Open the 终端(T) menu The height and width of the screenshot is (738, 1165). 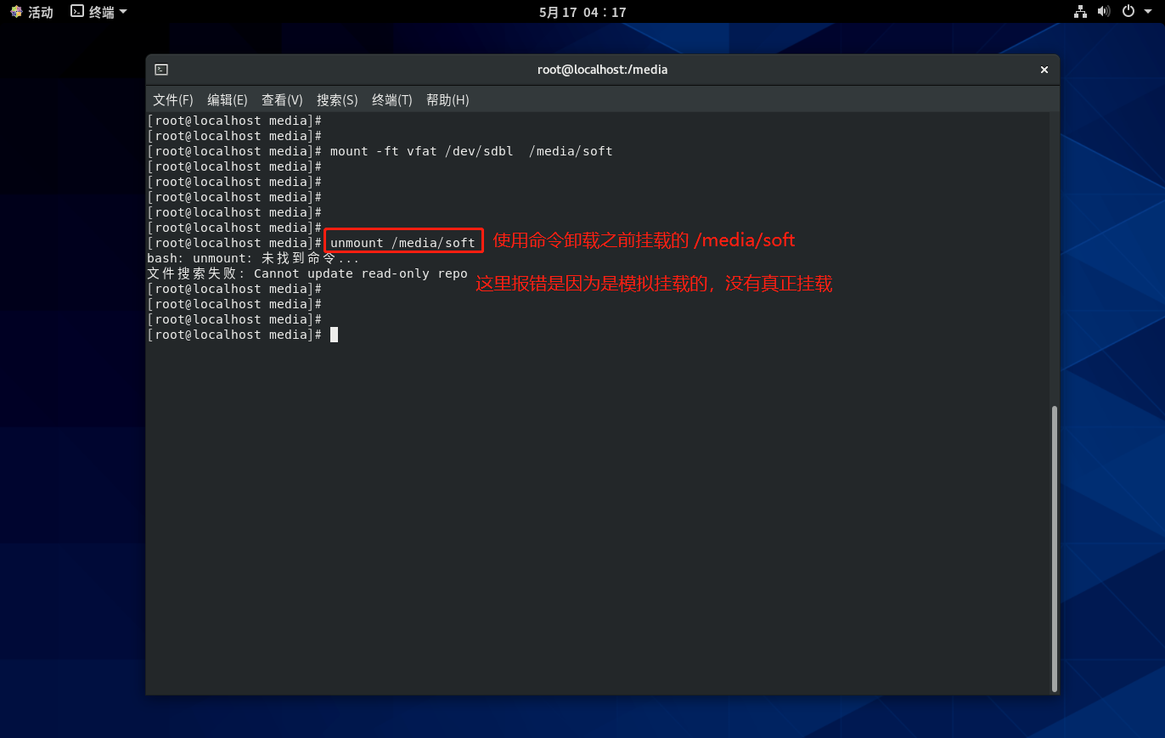coord(391,100)
